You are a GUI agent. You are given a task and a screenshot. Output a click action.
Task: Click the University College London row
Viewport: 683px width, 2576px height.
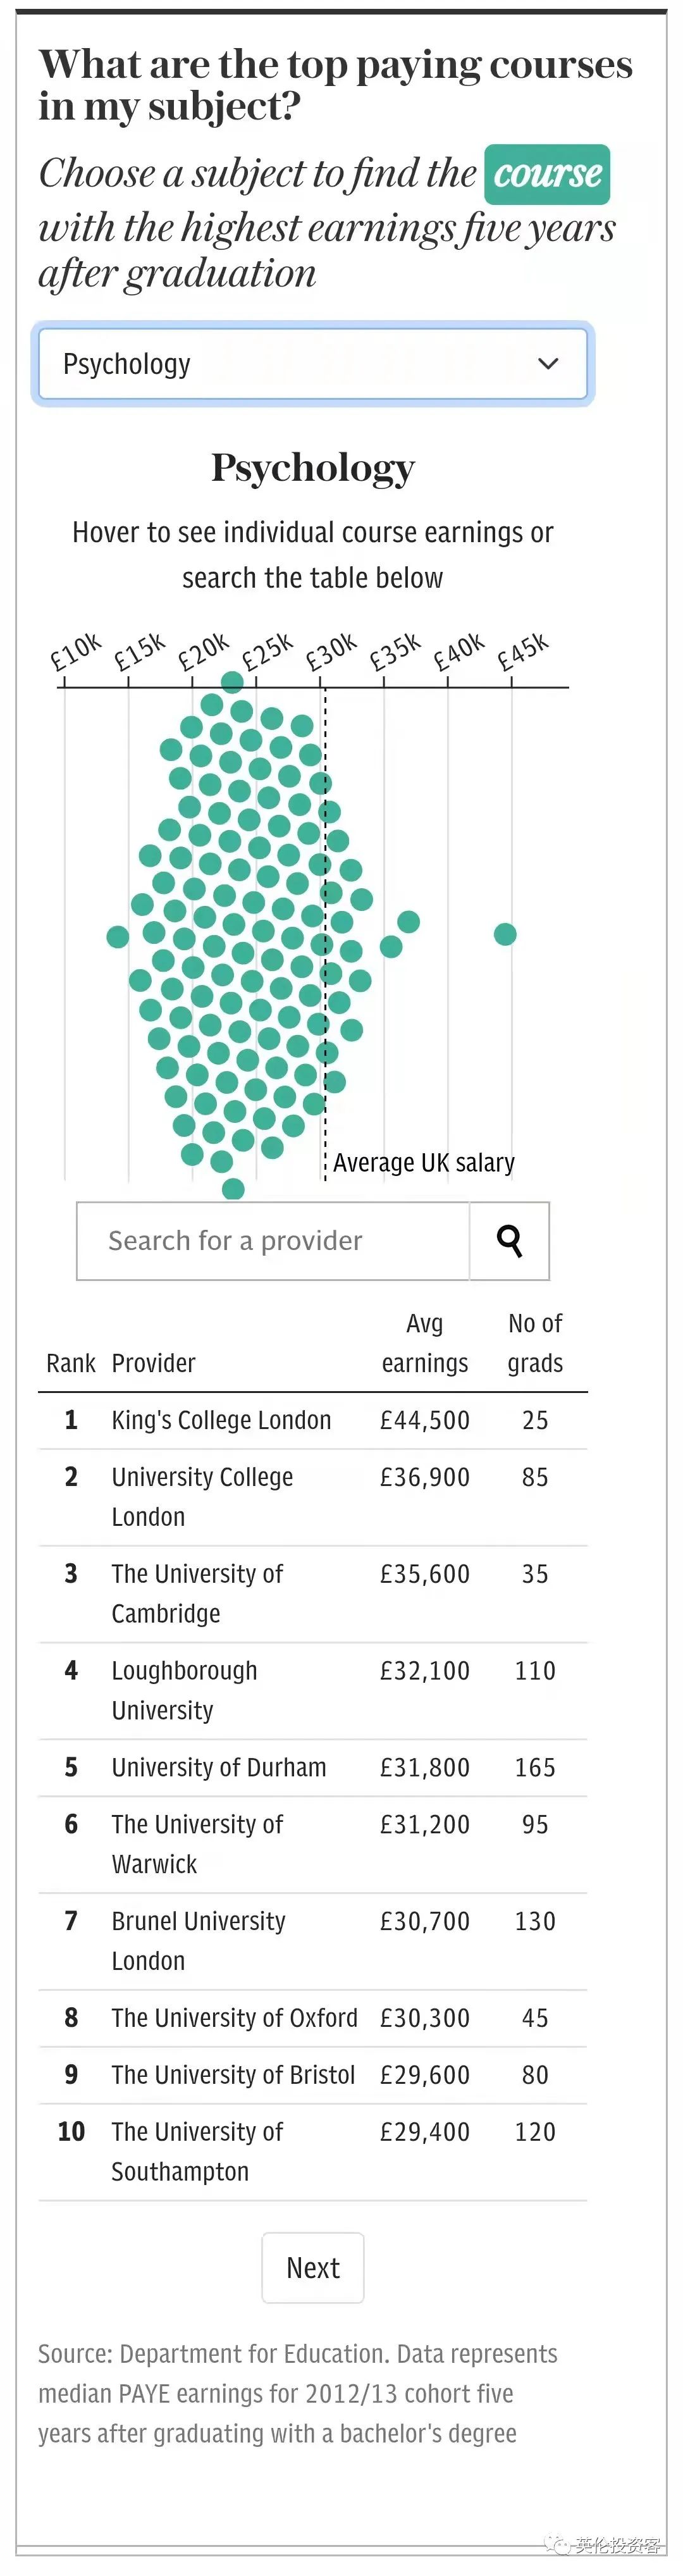click(x=313, y=1497)
